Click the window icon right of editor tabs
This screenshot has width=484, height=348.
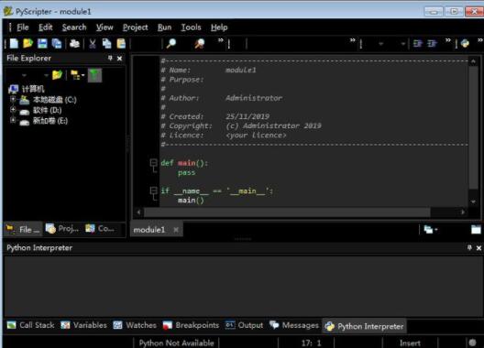tap(476, 230)
